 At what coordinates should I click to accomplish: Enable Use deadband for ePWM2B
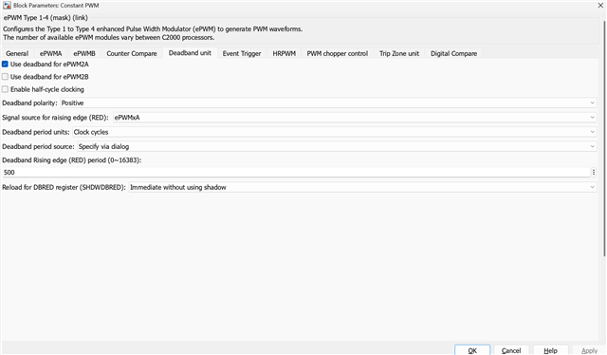[5, 77]
